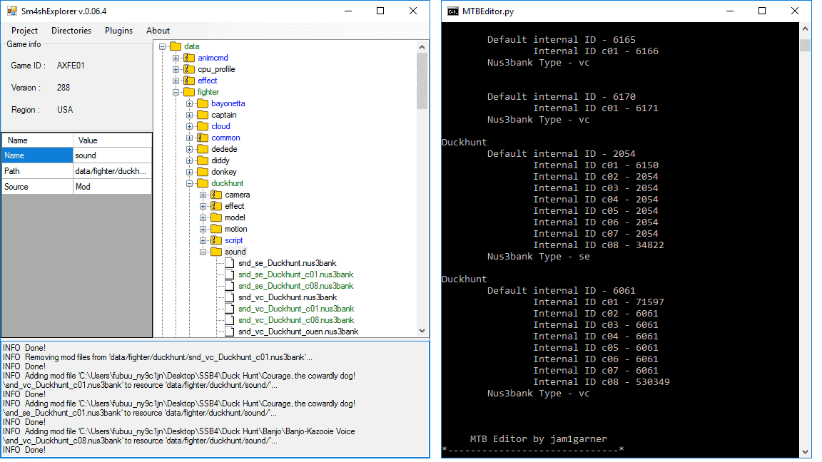Click the donkey folder icon
The image size is (822, 462).
(x=203, y=173)
